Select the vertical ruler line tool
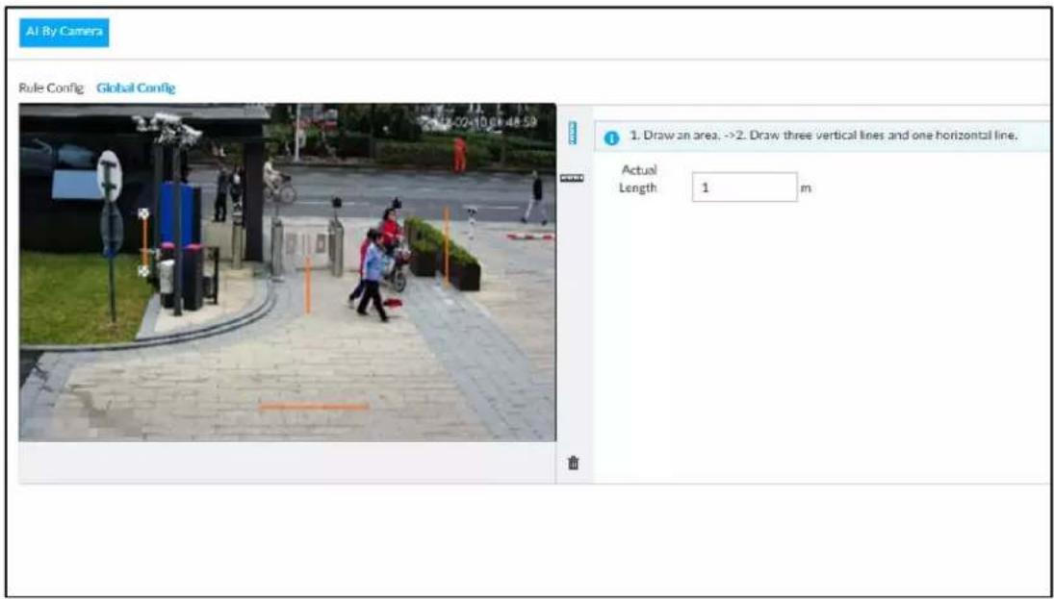 (573, 134)
